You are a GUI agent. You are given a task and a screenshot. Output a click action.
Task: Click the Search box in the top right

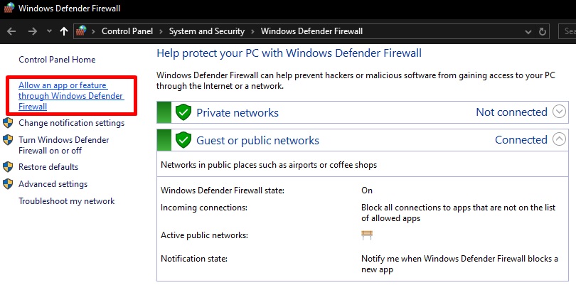(567, 31)
